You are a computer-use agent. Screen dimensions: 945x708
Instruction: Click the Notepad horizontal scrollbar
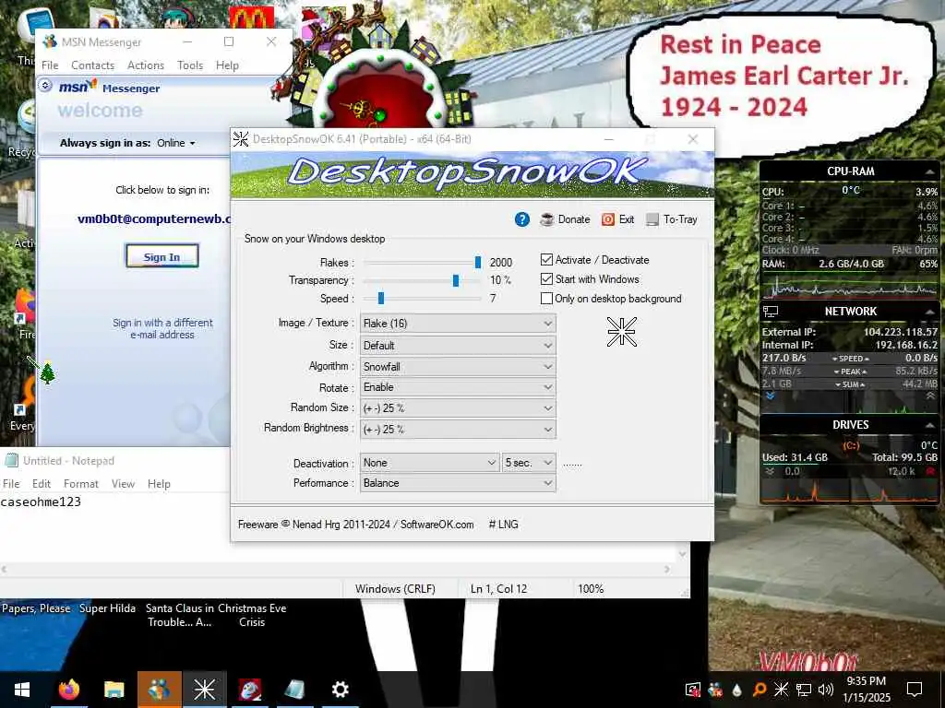336,569
